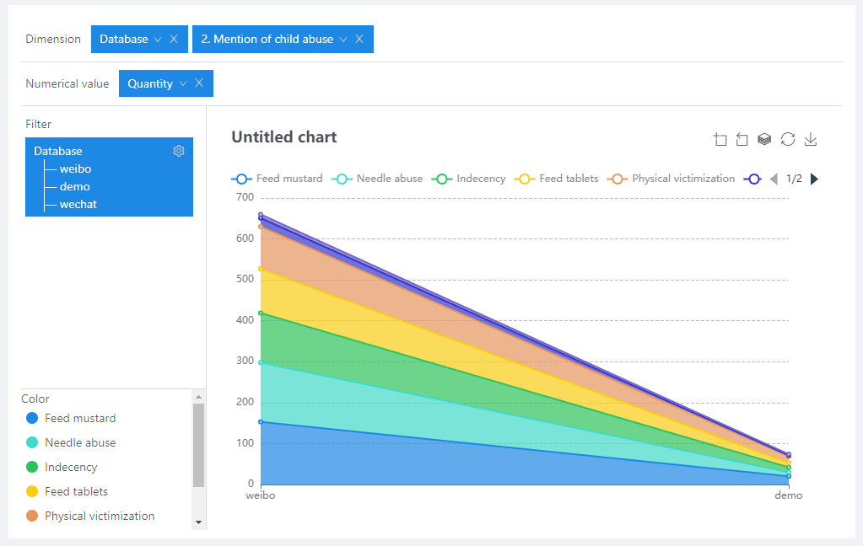The image size is (863, 546).
Task: Go to next legend page
Action: 814,179
